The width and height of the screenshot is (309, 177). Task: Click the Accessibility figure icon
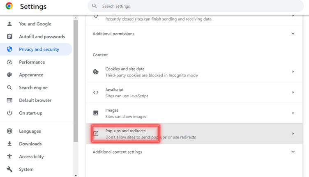click(9, 156)
